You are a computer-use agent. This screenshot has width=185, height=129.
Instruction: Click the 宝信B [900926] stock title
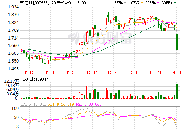[35, 3]
